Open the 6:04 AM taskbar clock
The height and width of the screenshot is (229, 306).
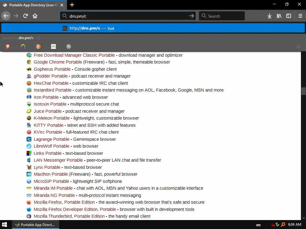click(294, 225)
